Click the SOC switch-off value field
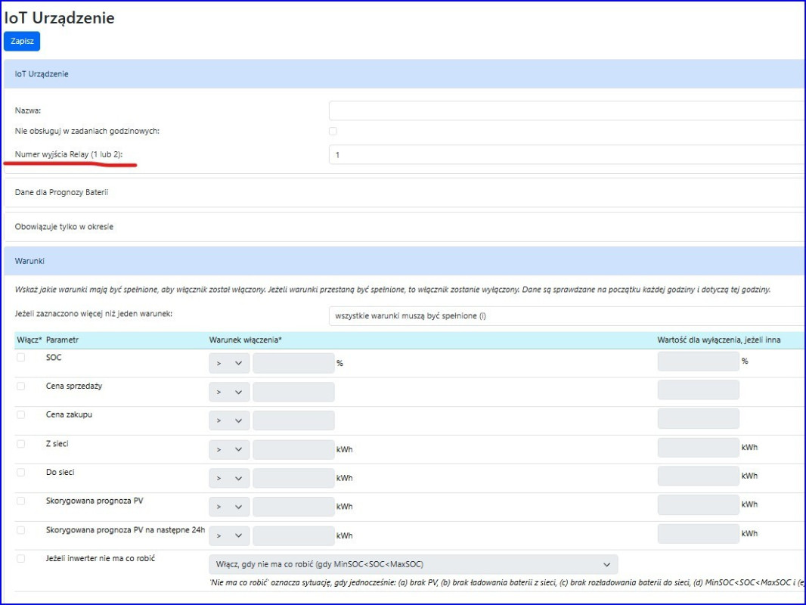 (698, 361)
